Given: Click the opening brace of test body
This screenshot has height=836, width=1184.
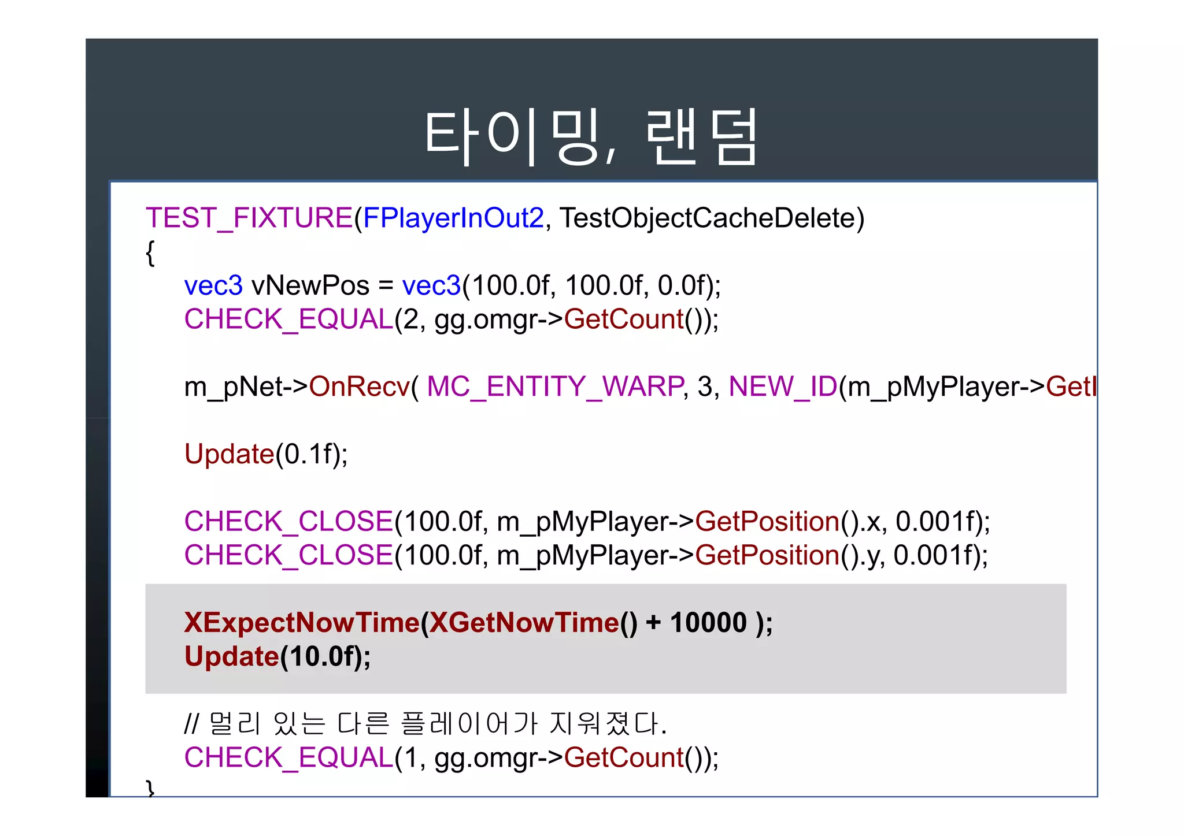Looking at the screenshot, I should tap(150, 252).
